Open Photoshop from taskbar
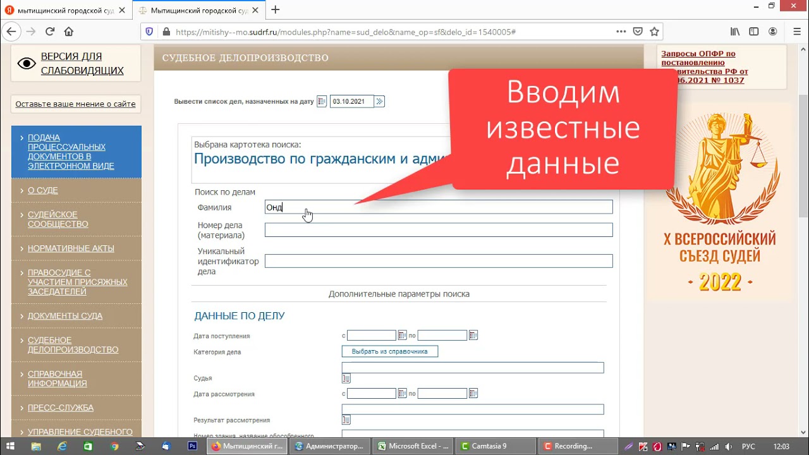809x455 pixels. click(x=192, y=446)
